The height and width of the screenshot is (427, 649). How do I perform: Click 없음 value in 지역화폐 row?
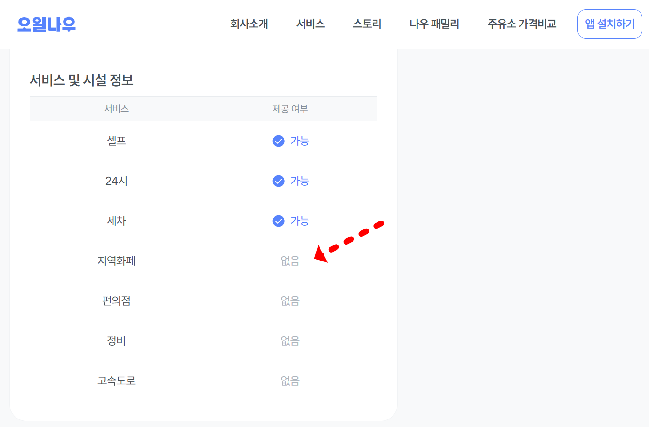click(x=290, y=261)
